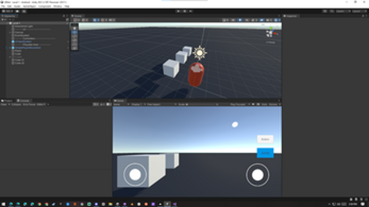369x207 pixels.
Task: Switch to the Project tab
Action: tap(7, 101)
